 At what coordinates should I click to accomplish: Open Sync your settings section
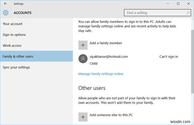pyautogui.click(x=36, y=67)
